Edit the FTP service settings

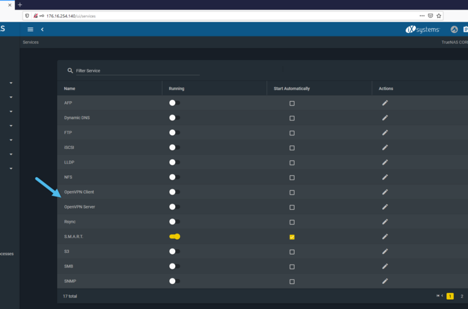tap(385, 132)
